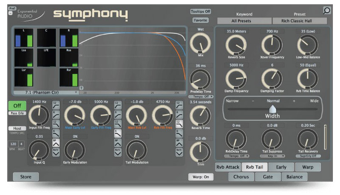Viewport: 340px width, 195px height.
Task: Select the 6 dB low-pass input filter shape
Action: click(56, 134)
